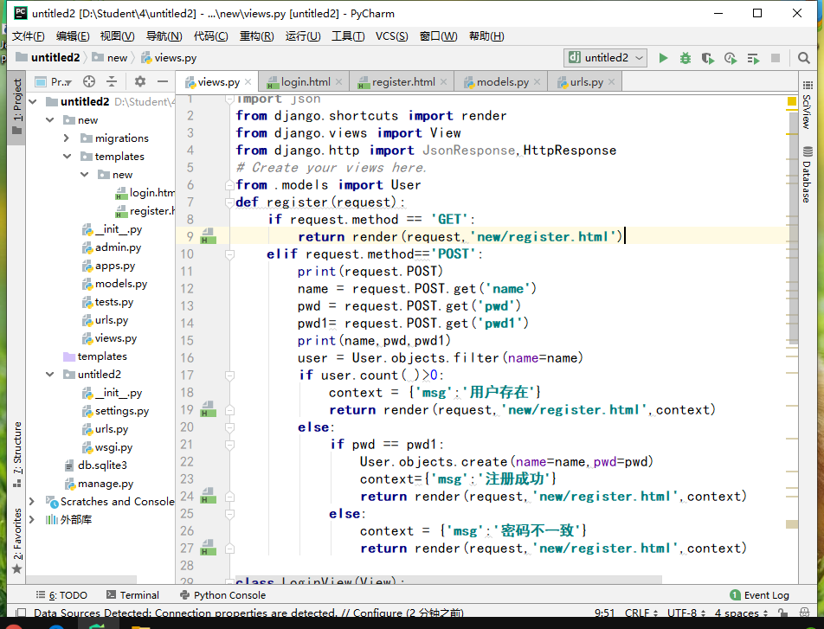Open Project panel settings gear
This screenshot has width=824, height=629.
(x=140, y=81)
